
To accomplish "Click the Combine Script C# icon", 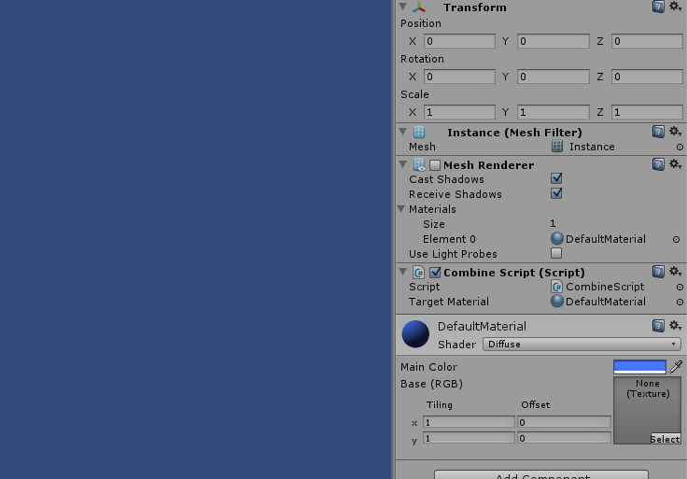I will pos(419,273).
